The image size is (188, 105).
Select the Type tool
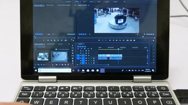pyautogui.click(x=73, y=64)
